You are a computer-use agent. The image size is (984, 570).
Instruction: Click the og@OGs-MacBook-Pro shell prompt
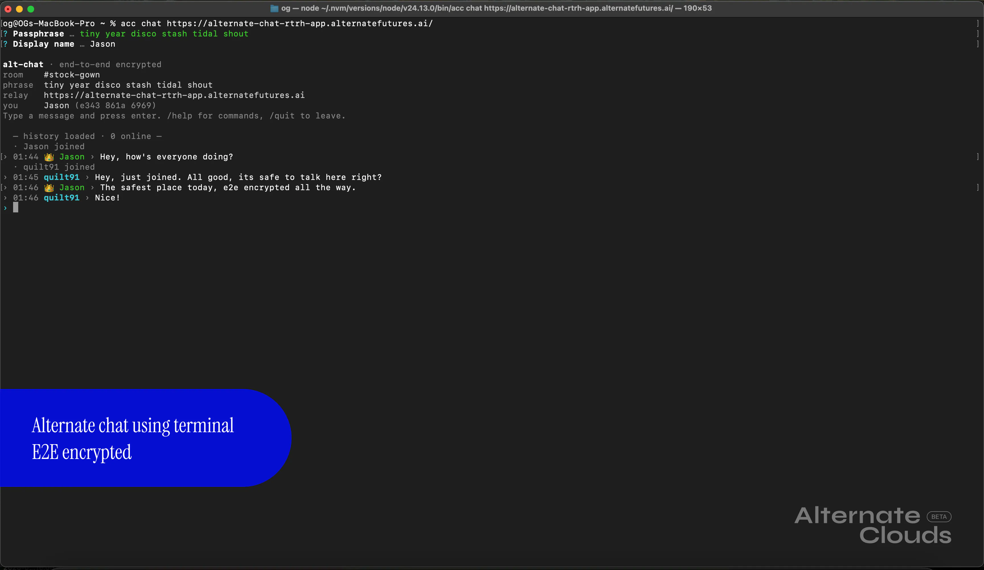click(x=59, y=23)
